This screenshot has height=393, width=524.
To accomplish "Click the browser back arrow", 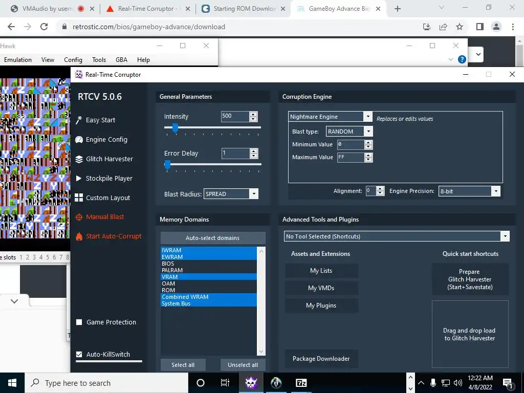I will 11,27.
